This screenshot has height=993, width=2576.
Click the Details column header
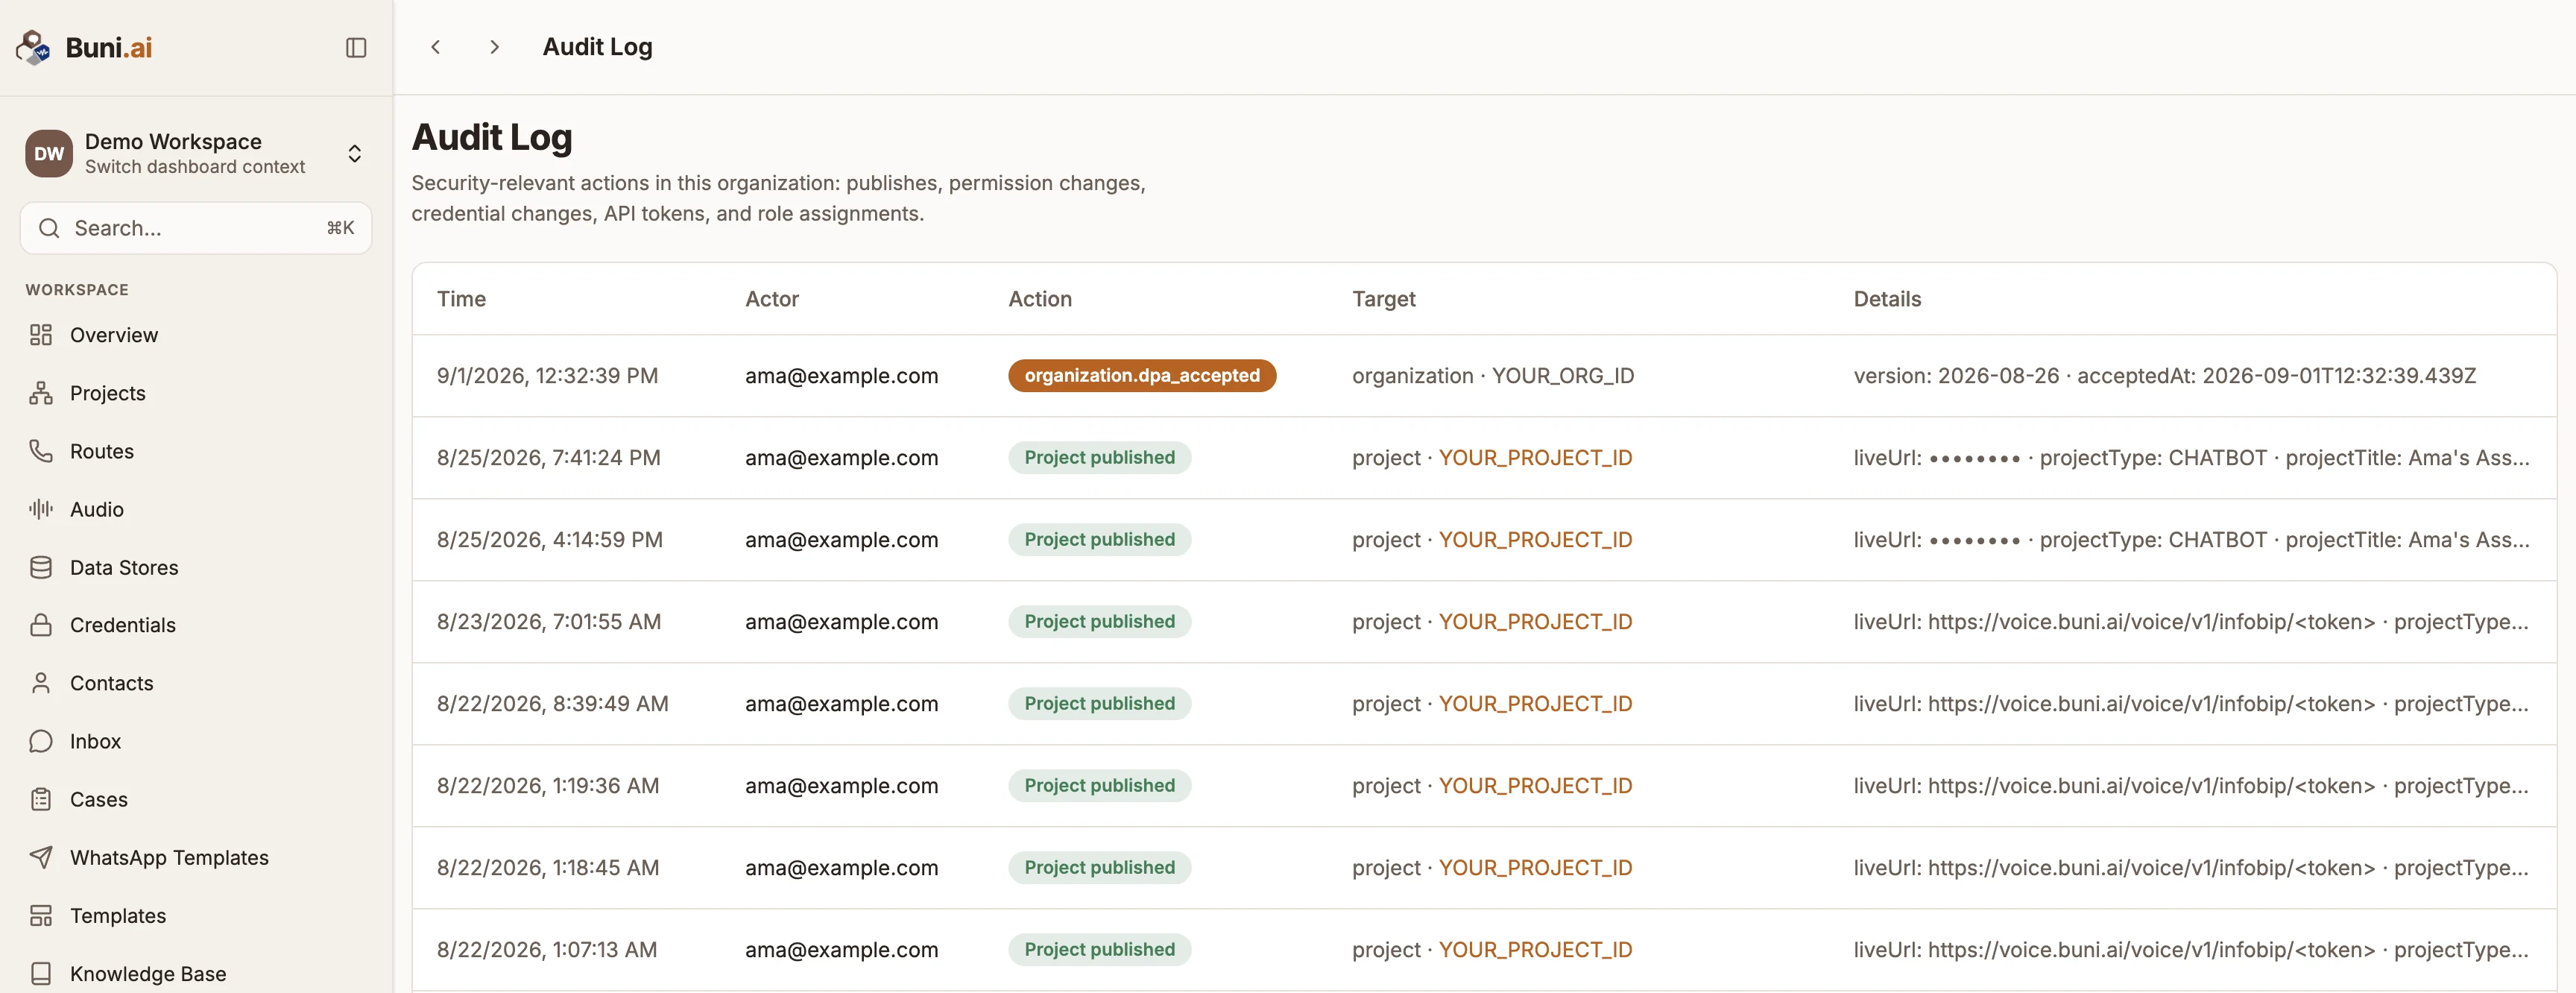tap(1887, 298)
